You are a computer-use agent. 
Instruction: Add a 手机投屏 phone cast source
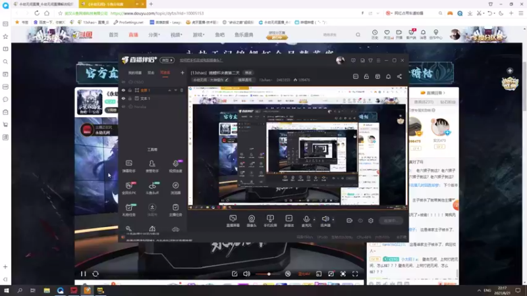(270, 221)
